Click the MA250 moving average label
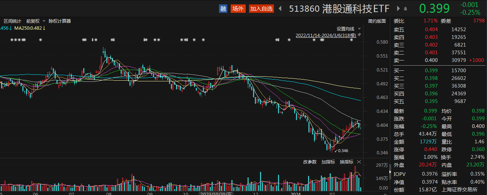This screenshot has height=195, width=487. point(29,28)
